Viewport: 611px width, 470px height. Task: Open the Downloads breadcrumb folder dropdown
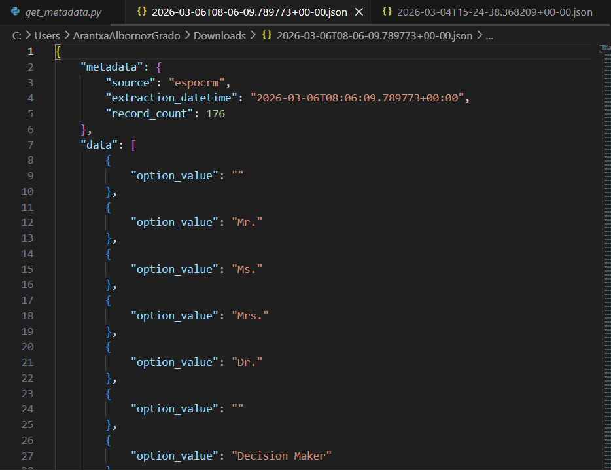pos(219,35)
